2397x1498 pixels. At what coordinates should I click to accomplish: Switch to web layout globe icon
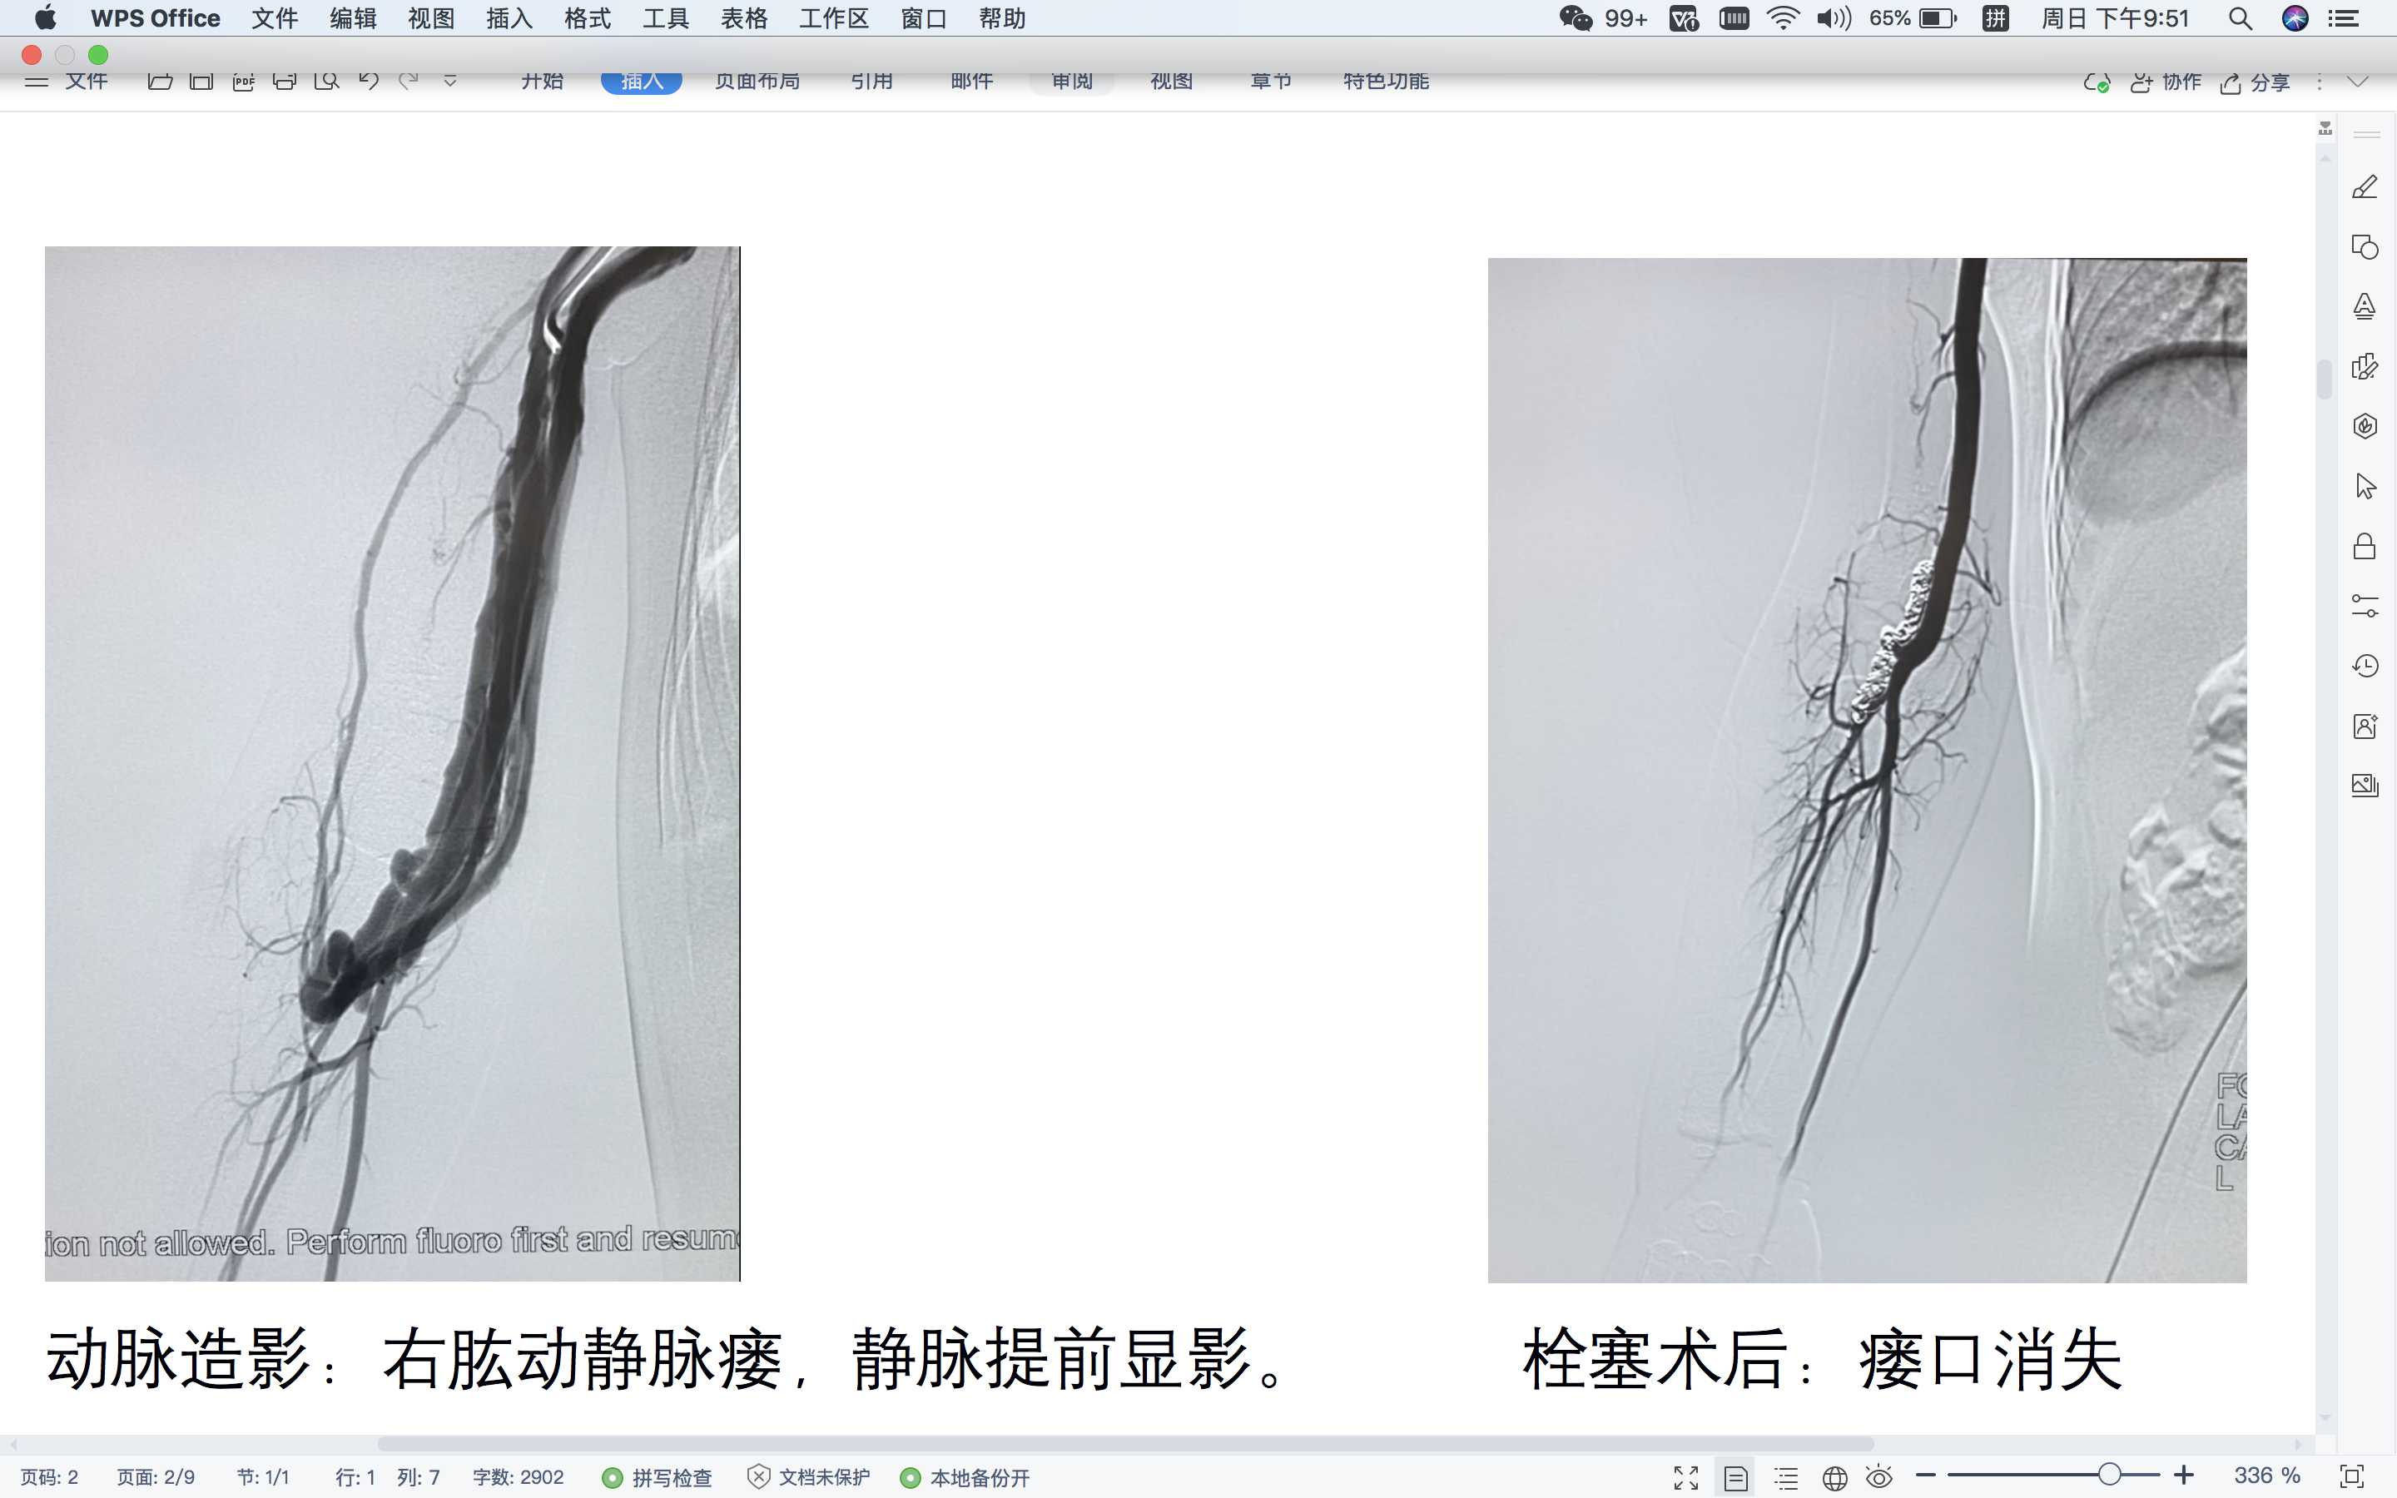(1834, 1477)
